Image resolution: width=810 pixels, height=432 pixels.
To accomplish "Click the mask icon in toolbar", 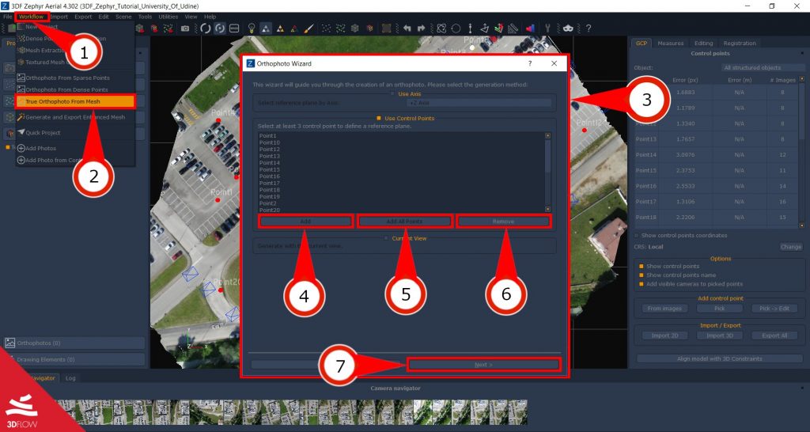I will click(x=568, y=28).
